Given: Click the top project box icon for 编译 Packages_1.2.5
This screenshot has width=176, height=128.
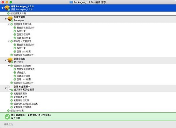Looking at the screenshot, I should [x=7, y=8].
